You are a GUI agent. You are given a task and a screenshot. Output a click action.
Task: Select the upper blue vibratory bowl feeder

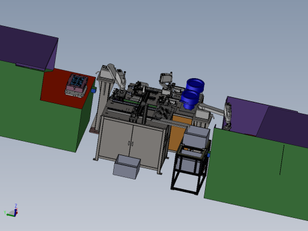click(x=195, y=85)
